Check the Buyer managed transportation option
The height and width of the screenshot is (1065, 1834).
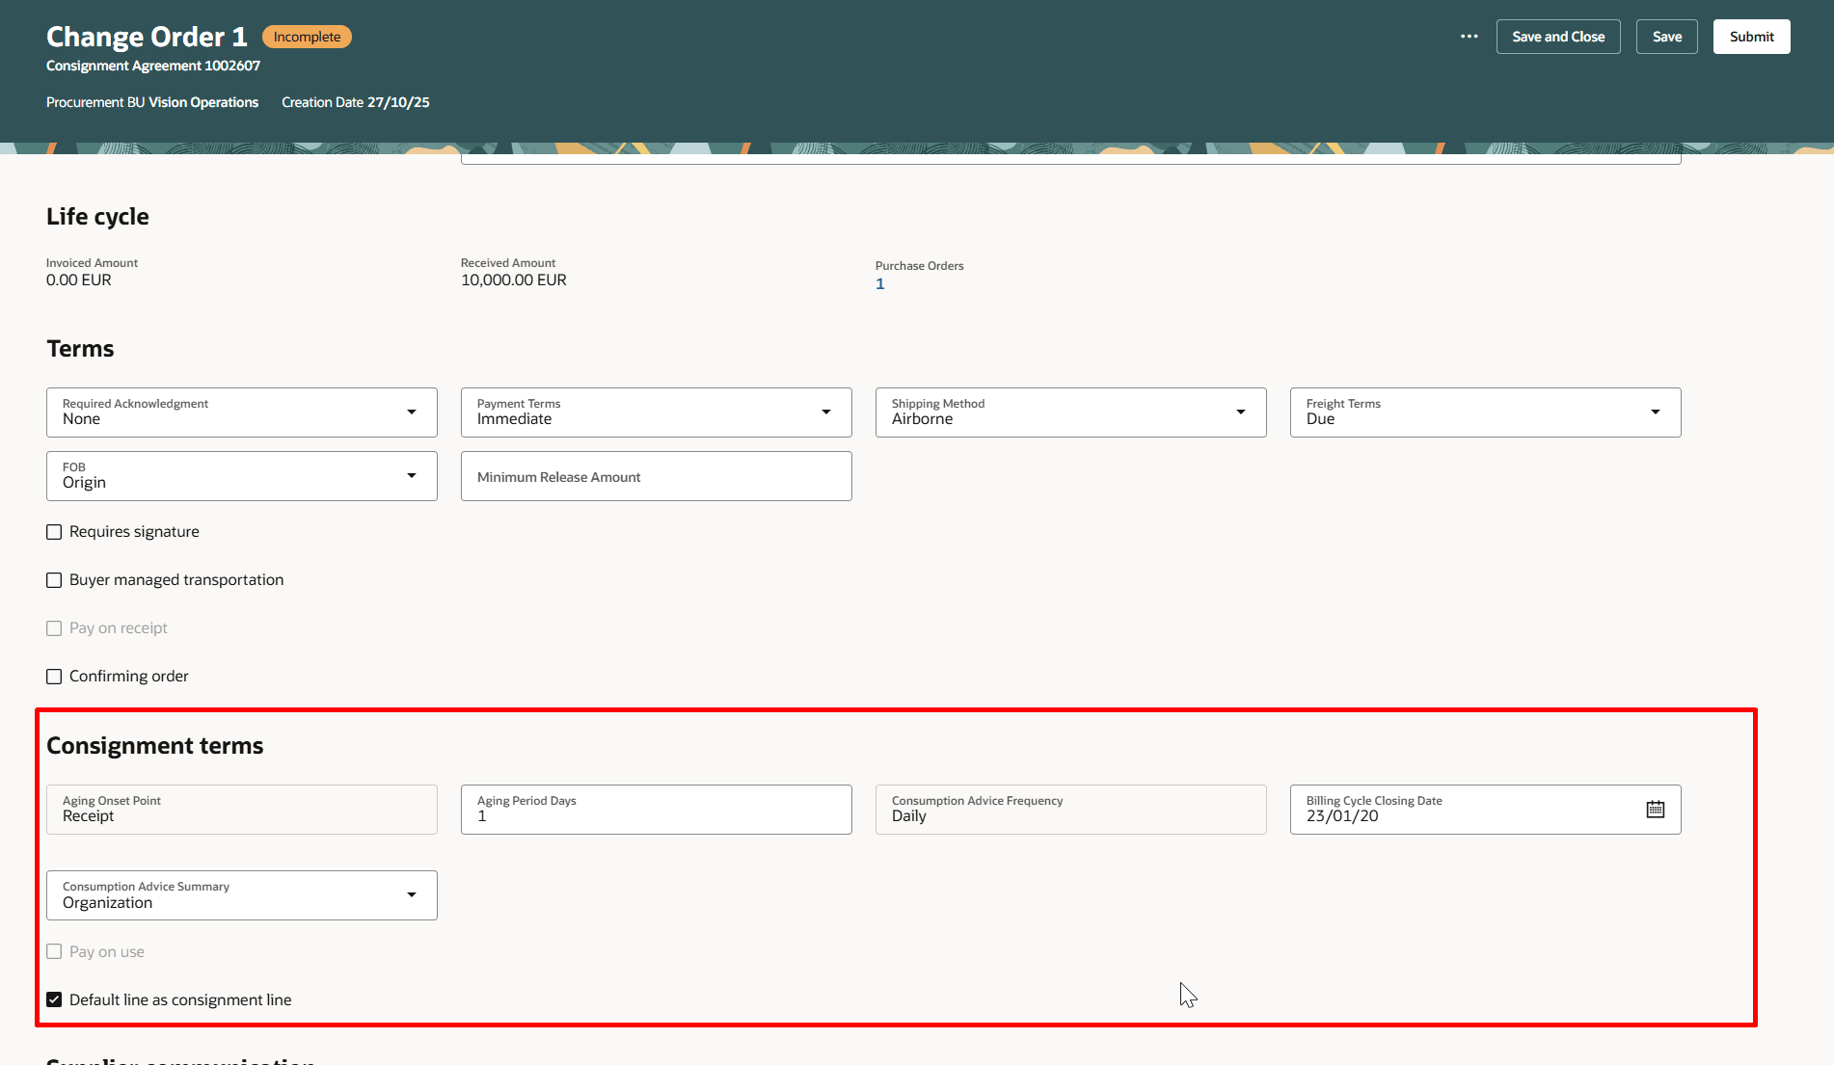(x=54, y=579)
